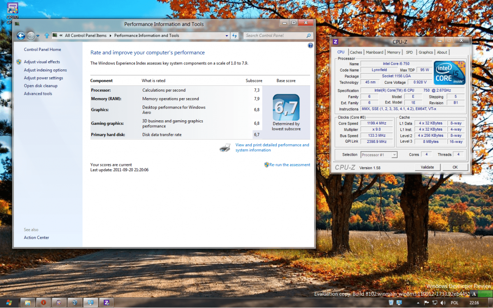
Task: Click the Intel Core i5 logo
Action: coord(449,73)
